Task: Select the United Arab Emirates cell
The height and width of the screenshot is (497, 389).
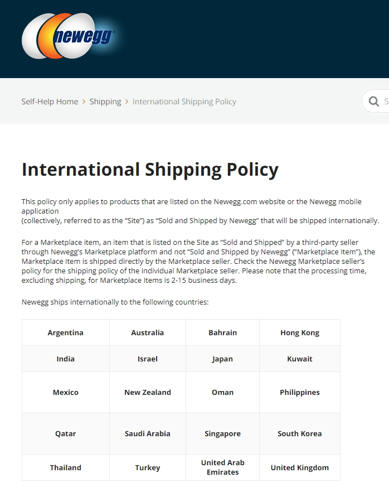Action: (x=223, y=467)
